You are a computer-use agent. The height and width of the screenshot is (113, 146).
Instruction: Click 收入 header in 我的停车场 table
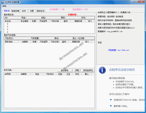click(x=90, y=21)
